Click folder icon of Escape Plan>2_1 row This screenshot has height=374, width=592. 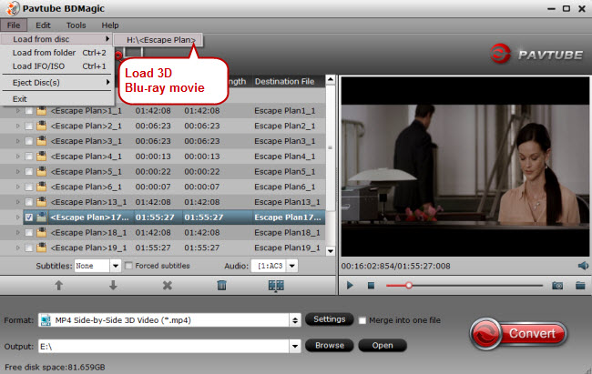point(41,126)
